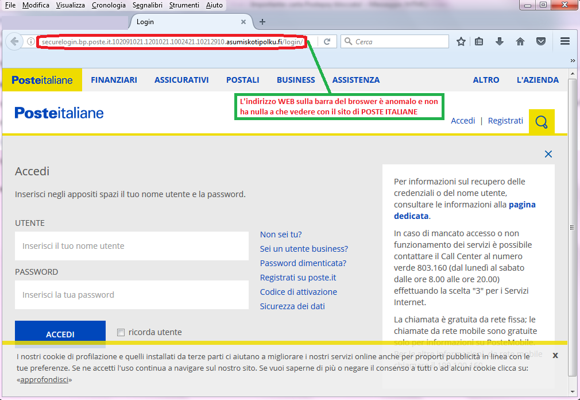Click the scrollbar up arrow
This screenshot has width=580, height=400.
click(x=572, y=73)
